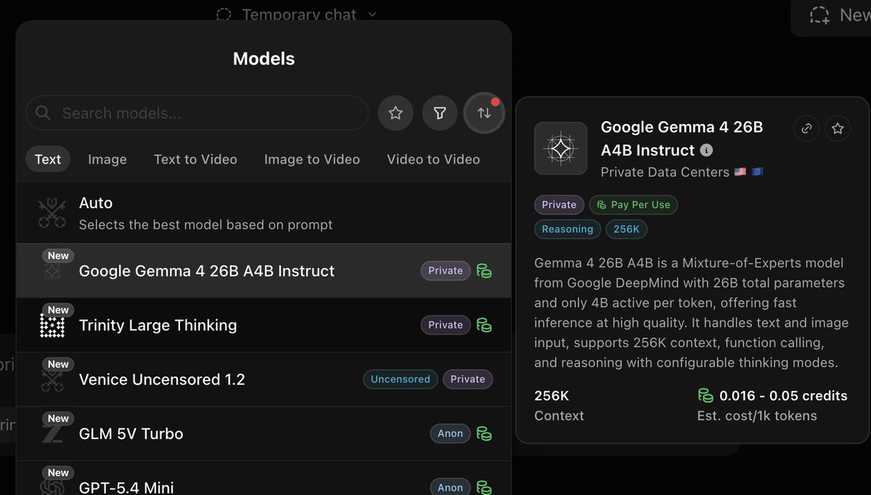Select GPT-5.4 Mini model
Image resolution: width=871 pixels, height=495 pixels.
263,479
